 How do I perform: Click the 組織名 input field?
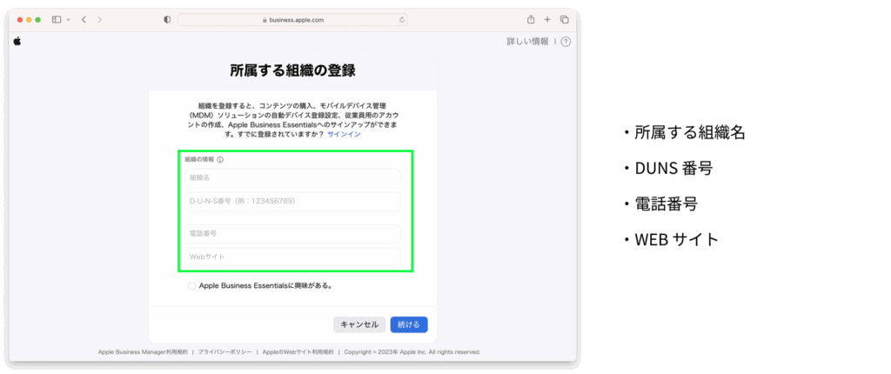(x=291, y=178)
